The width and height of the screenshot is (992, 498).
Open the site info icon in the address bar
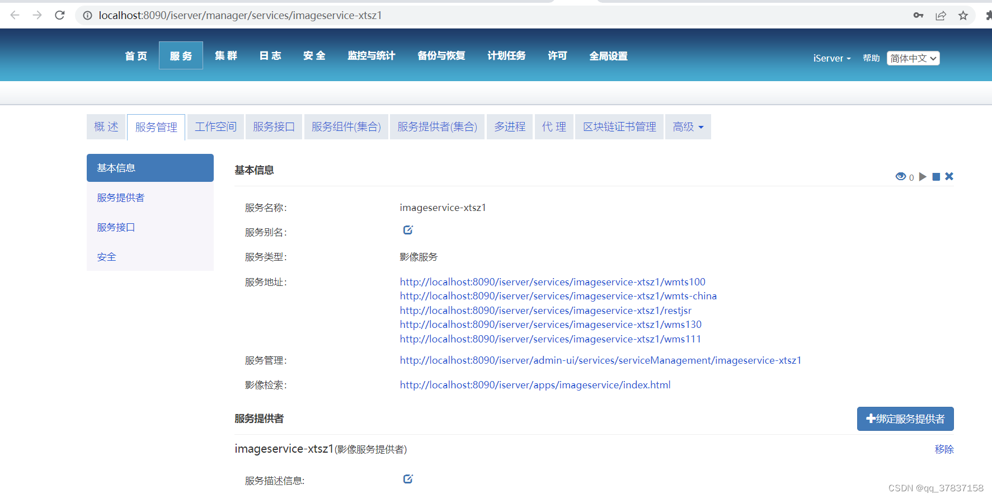(x=87, y=15)
